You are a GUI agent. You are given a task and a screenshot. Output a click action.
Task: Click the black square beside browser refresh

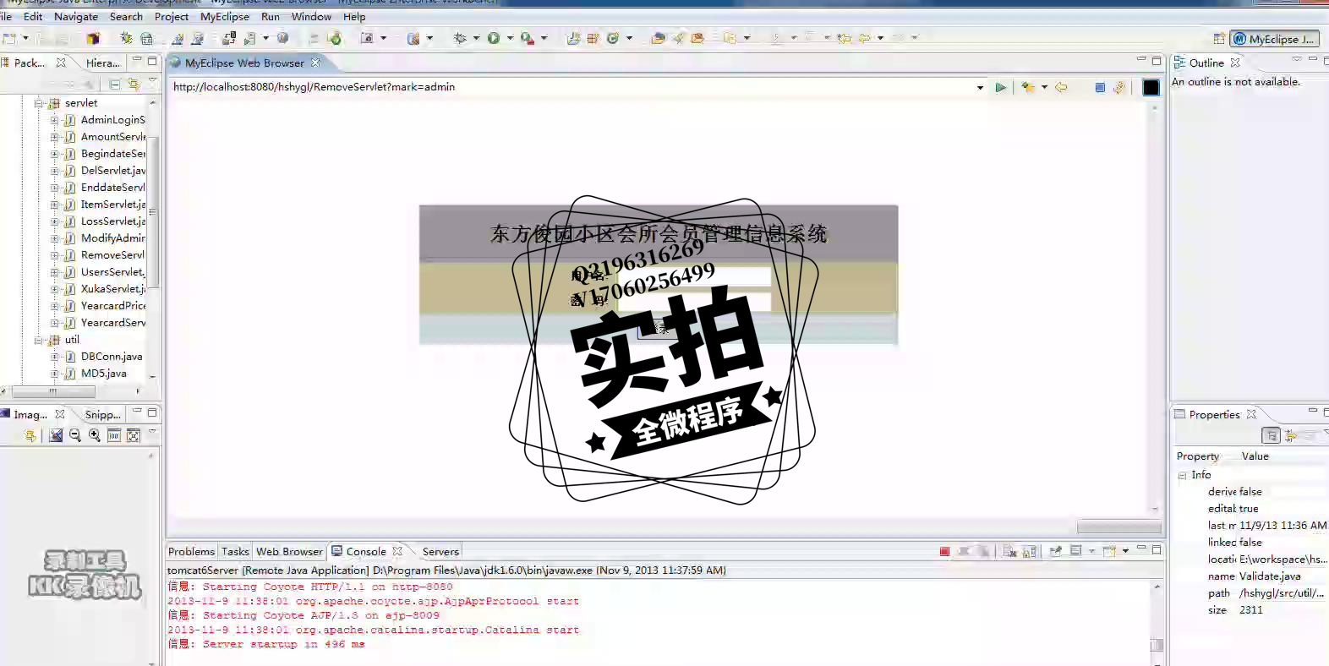[x=1151, y=87]
